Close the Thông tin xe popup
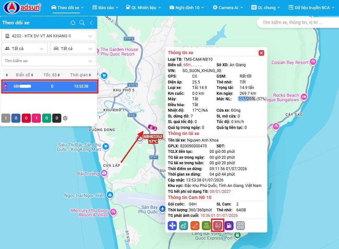 (261, 53)
